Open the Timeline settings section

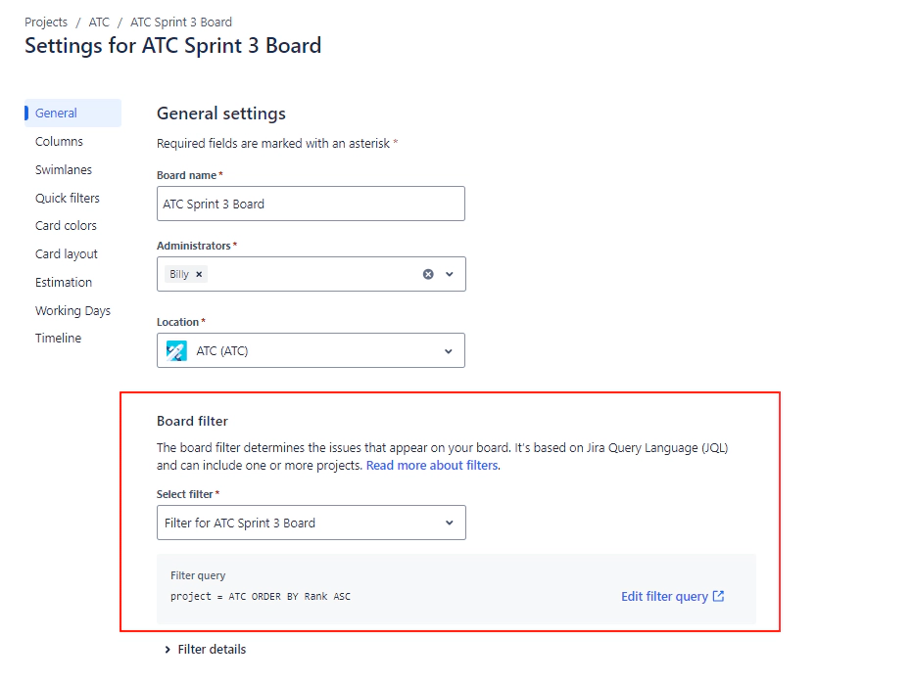pos(58,338)
